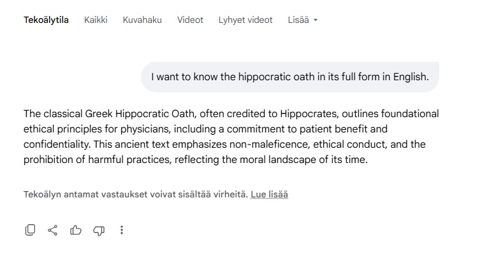This screenshot has height=263, width=489.
Task: Click the disclaimer text about AI errors
Action: click(x=136, y=194)
